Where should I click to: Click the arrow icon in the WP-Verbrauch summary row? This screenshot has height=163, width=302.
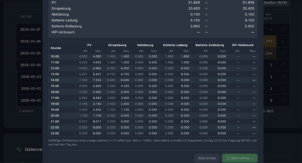206,32
